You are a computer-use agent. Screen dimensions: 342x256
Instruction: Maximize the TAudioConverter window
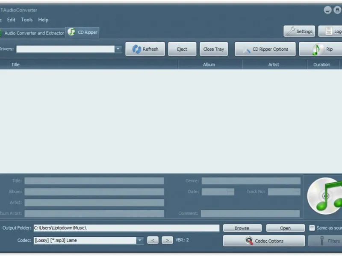point(337,10)
